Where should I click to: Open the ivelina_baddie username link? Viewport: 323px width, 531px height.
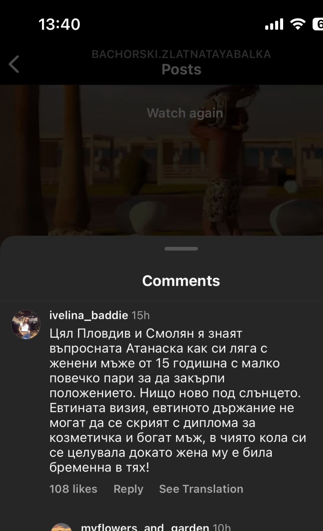pyautogui.click(x=89, y=315)
